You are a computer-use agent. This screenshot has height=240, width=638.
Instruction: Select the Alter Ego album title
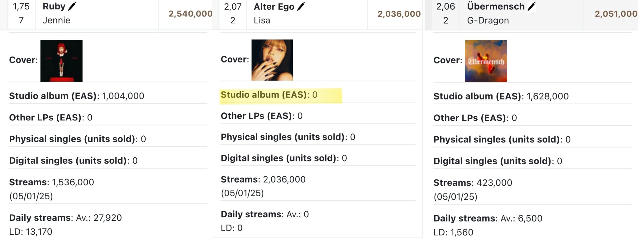point(274,7)
